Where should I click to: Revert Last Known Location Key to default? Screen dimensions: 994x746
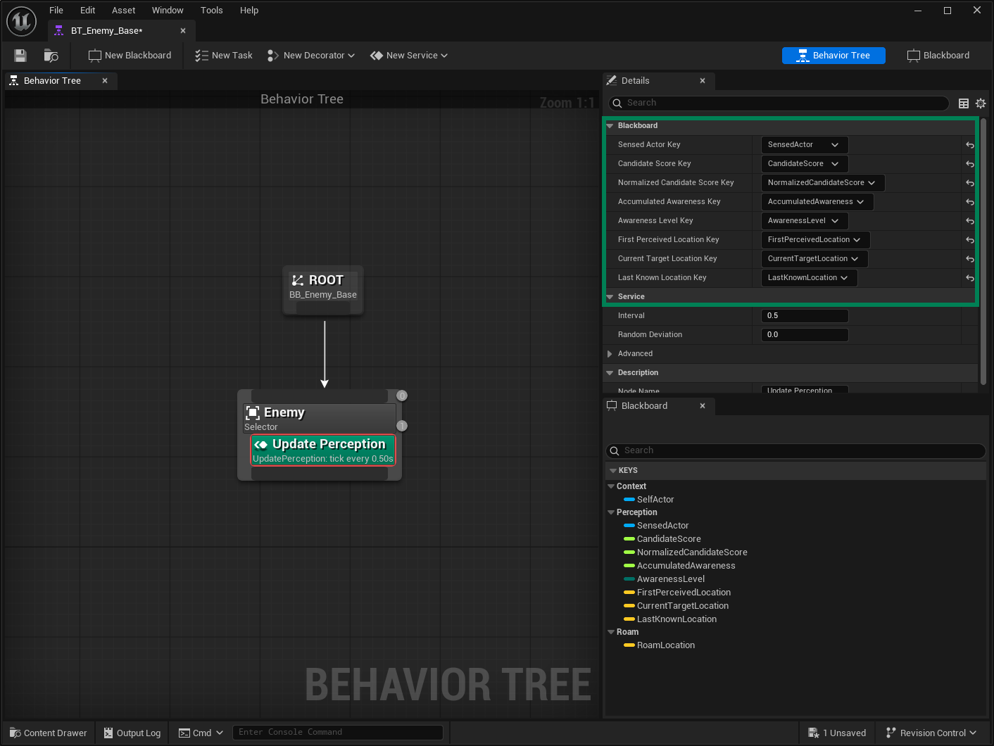pyautogui.click(x=969, y=277)
